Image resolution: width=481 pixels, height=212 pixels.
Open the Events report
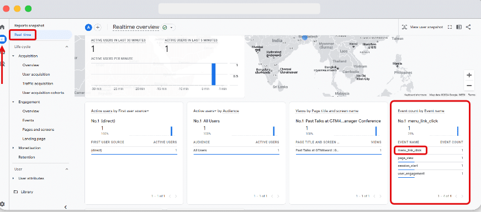(28, 120)
